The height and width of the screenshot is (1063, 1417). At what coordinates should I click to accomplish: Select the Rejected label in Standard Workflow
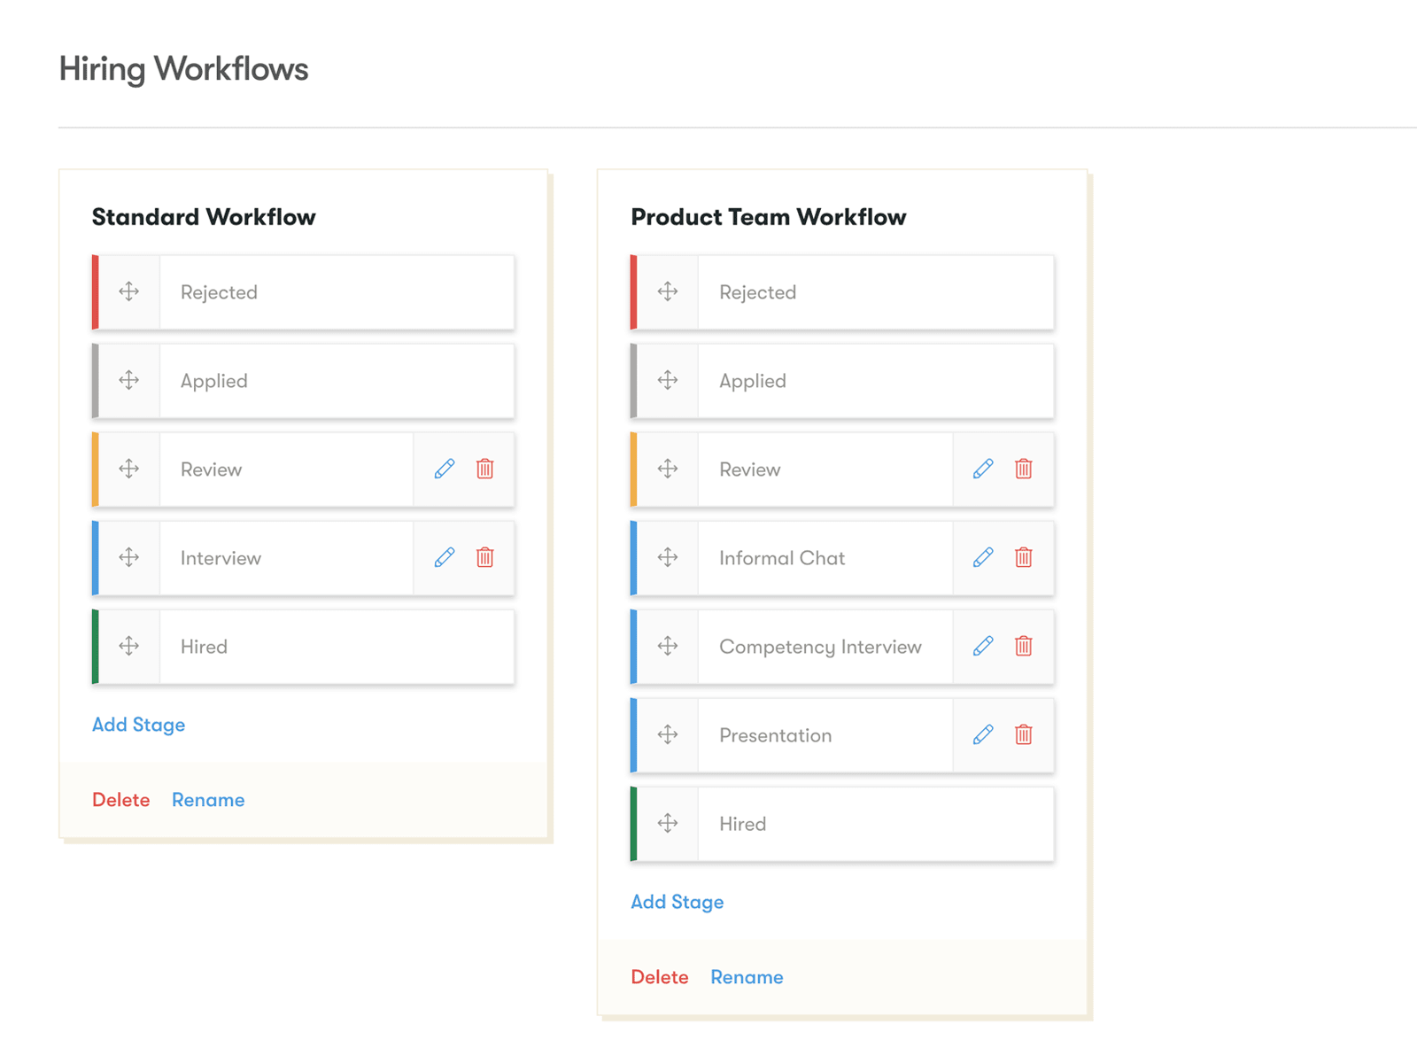219,292
